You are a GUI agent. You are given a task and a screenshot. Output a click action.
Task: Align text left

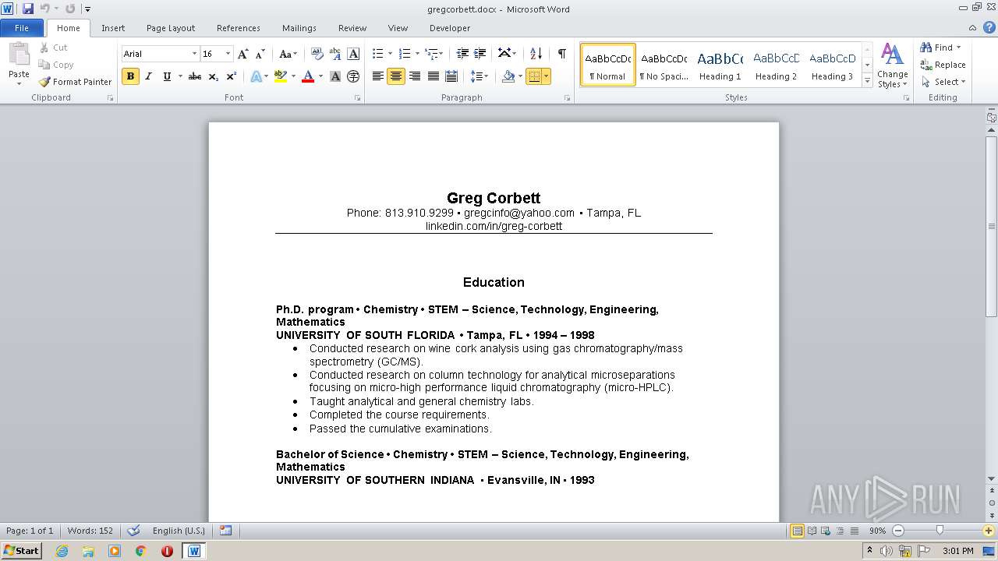tap(378, 76)
